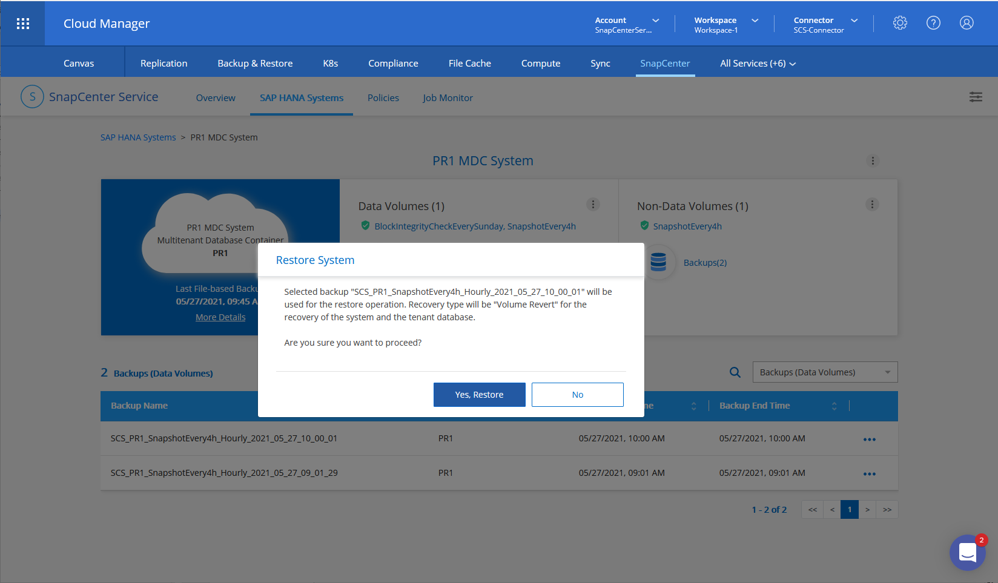Click the Data Volumes green shield icon
Screen dimensions: 998x583
pos(365,226)
